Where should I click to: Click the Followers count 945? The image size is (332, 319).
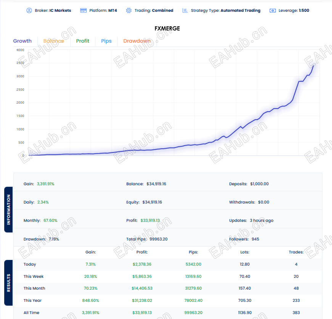255,239
